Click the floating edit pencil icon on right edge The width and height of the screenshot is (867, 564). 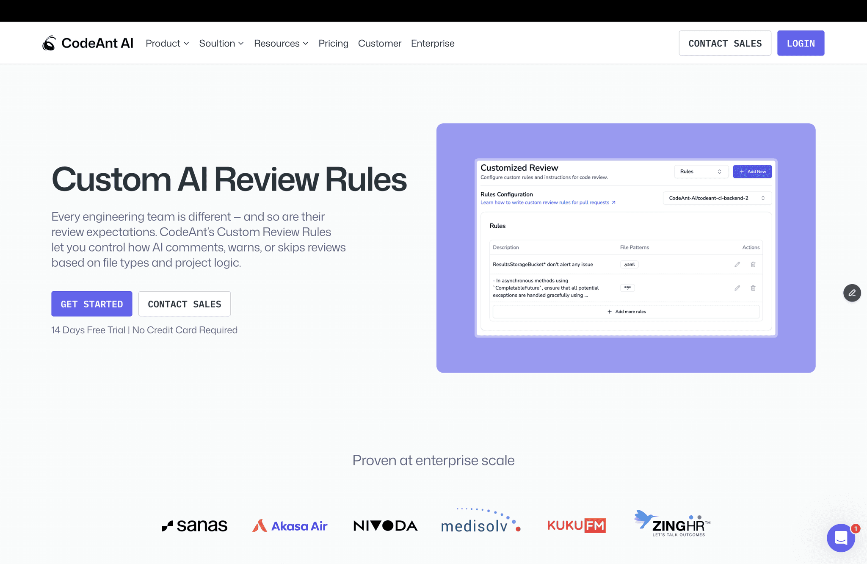click(x=852, y=293)
